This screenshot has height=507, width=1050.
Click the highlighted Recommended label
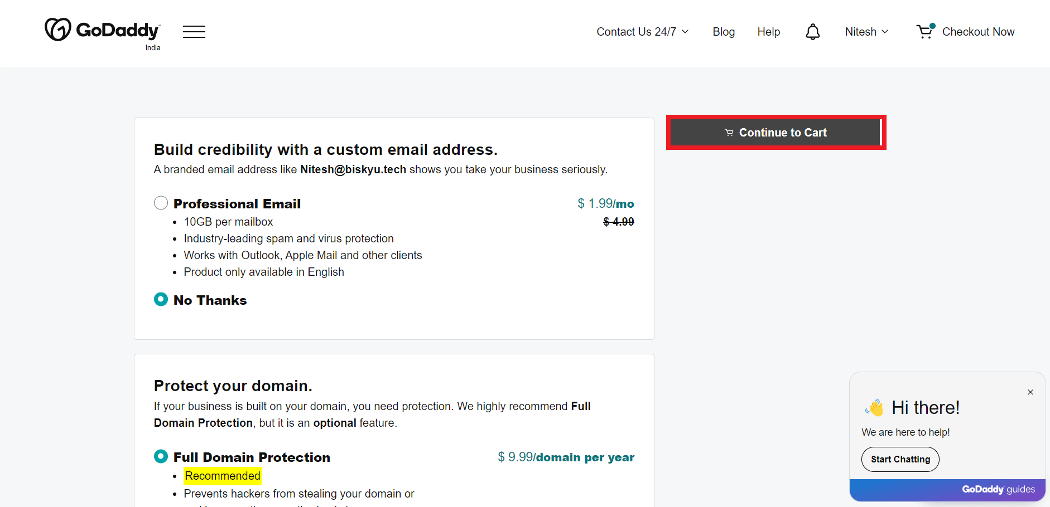click(x=223, y=476)
